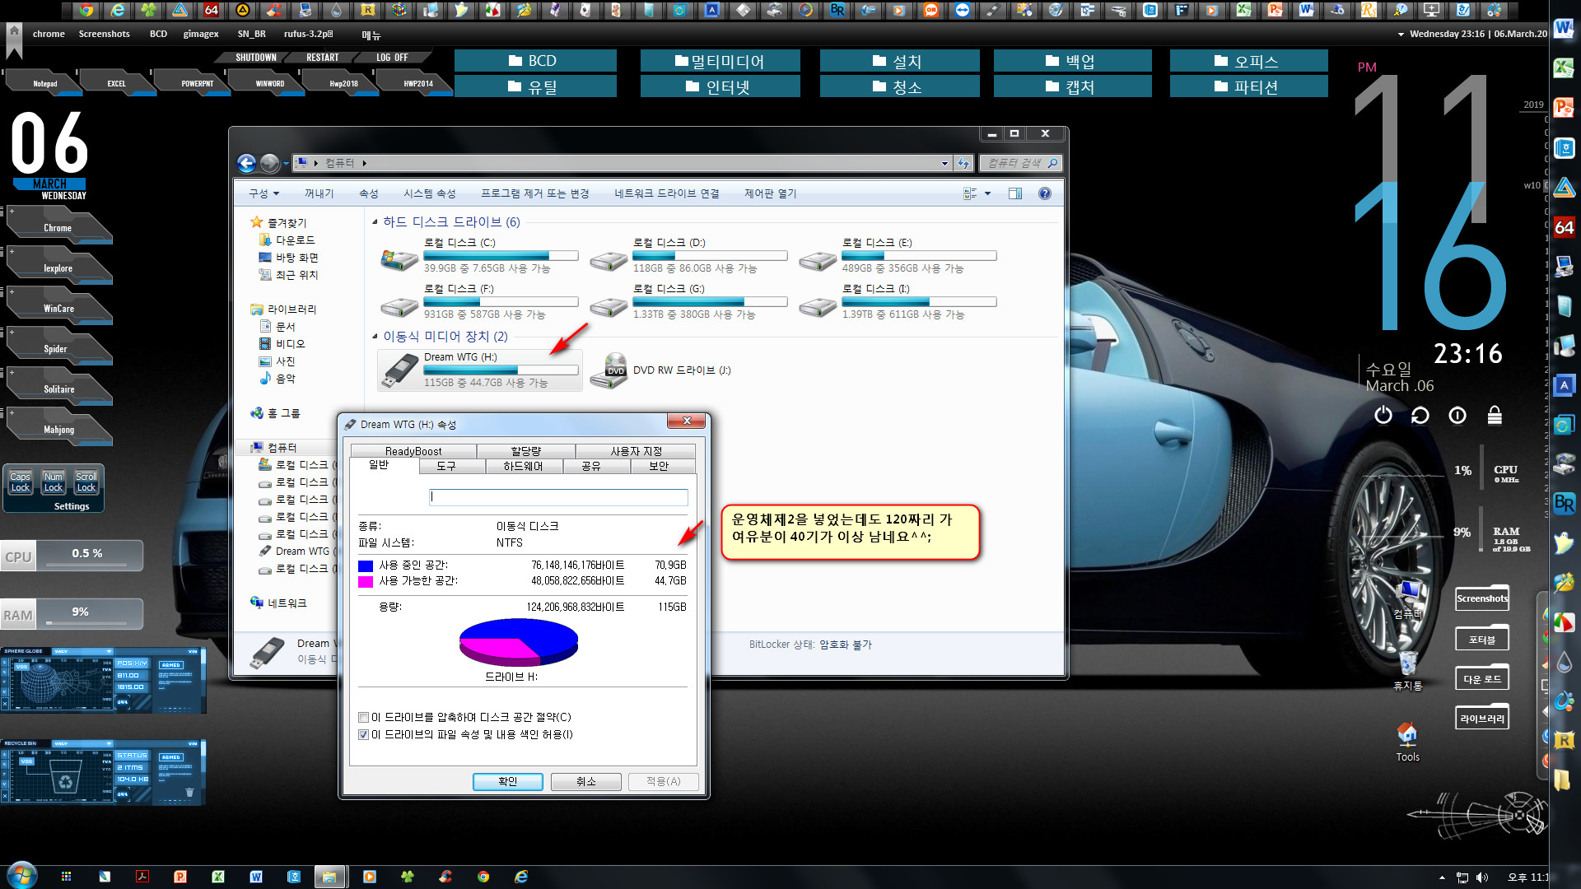Open PowerPoint icon in the top dock
The width and height of the screenshot is (1581, 889).
coord(1276,10)
